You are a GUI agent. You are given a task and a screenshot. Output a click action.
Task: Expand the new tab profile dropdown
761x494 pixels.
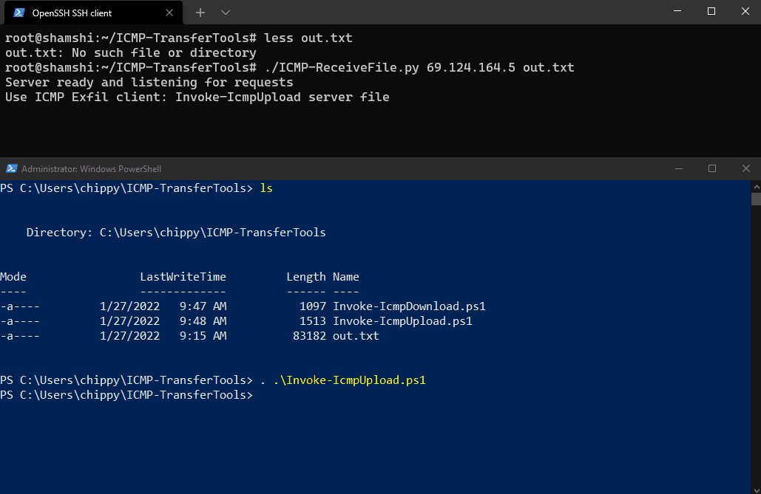tap(225, 13)
